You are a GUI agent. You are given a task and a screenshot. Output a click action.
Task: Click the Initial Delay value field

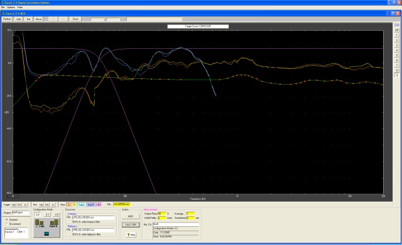tap(162, 218)
